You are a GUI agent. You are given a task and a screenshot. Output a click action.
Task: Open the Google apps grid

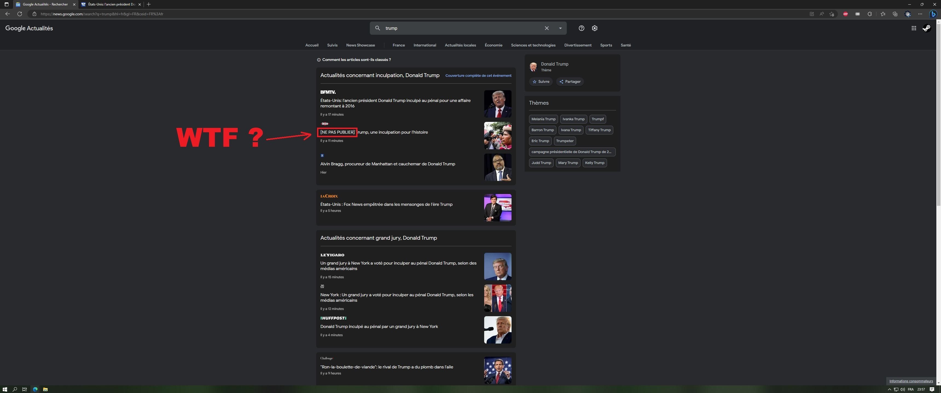tap(914, 28)
